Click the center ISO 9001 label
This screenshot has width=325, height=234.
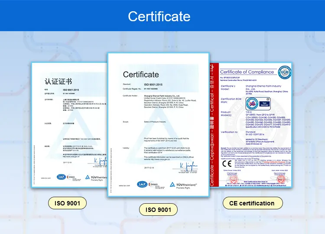158,210
